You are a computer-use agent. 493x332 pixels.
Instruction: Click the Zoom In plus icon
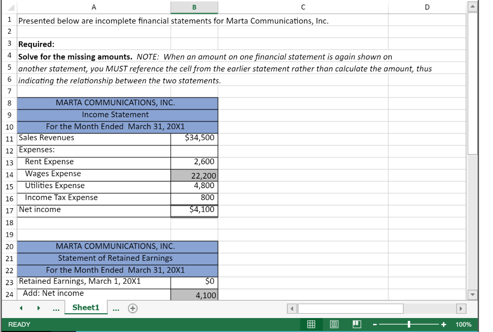pos(443,324)
